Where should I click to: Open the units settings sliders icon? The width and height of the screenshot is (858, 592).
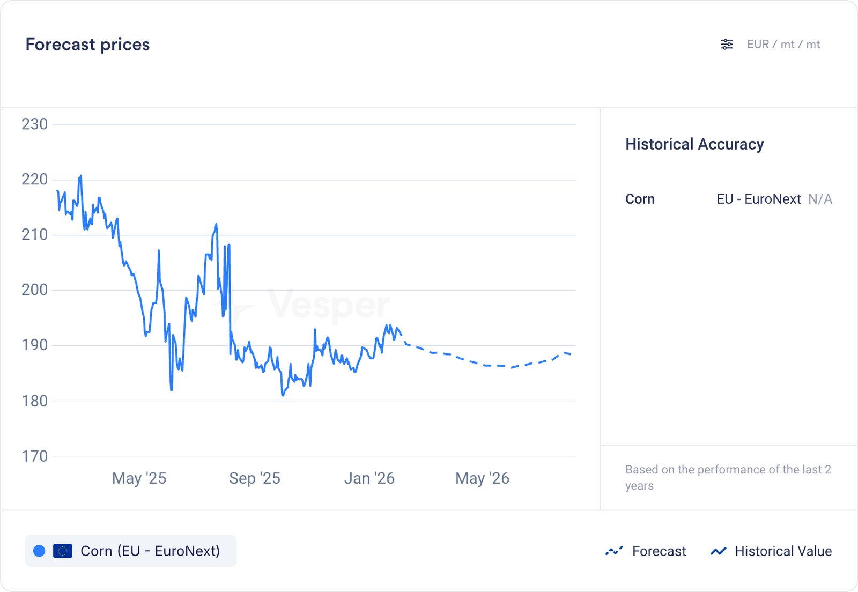point(727,44)
